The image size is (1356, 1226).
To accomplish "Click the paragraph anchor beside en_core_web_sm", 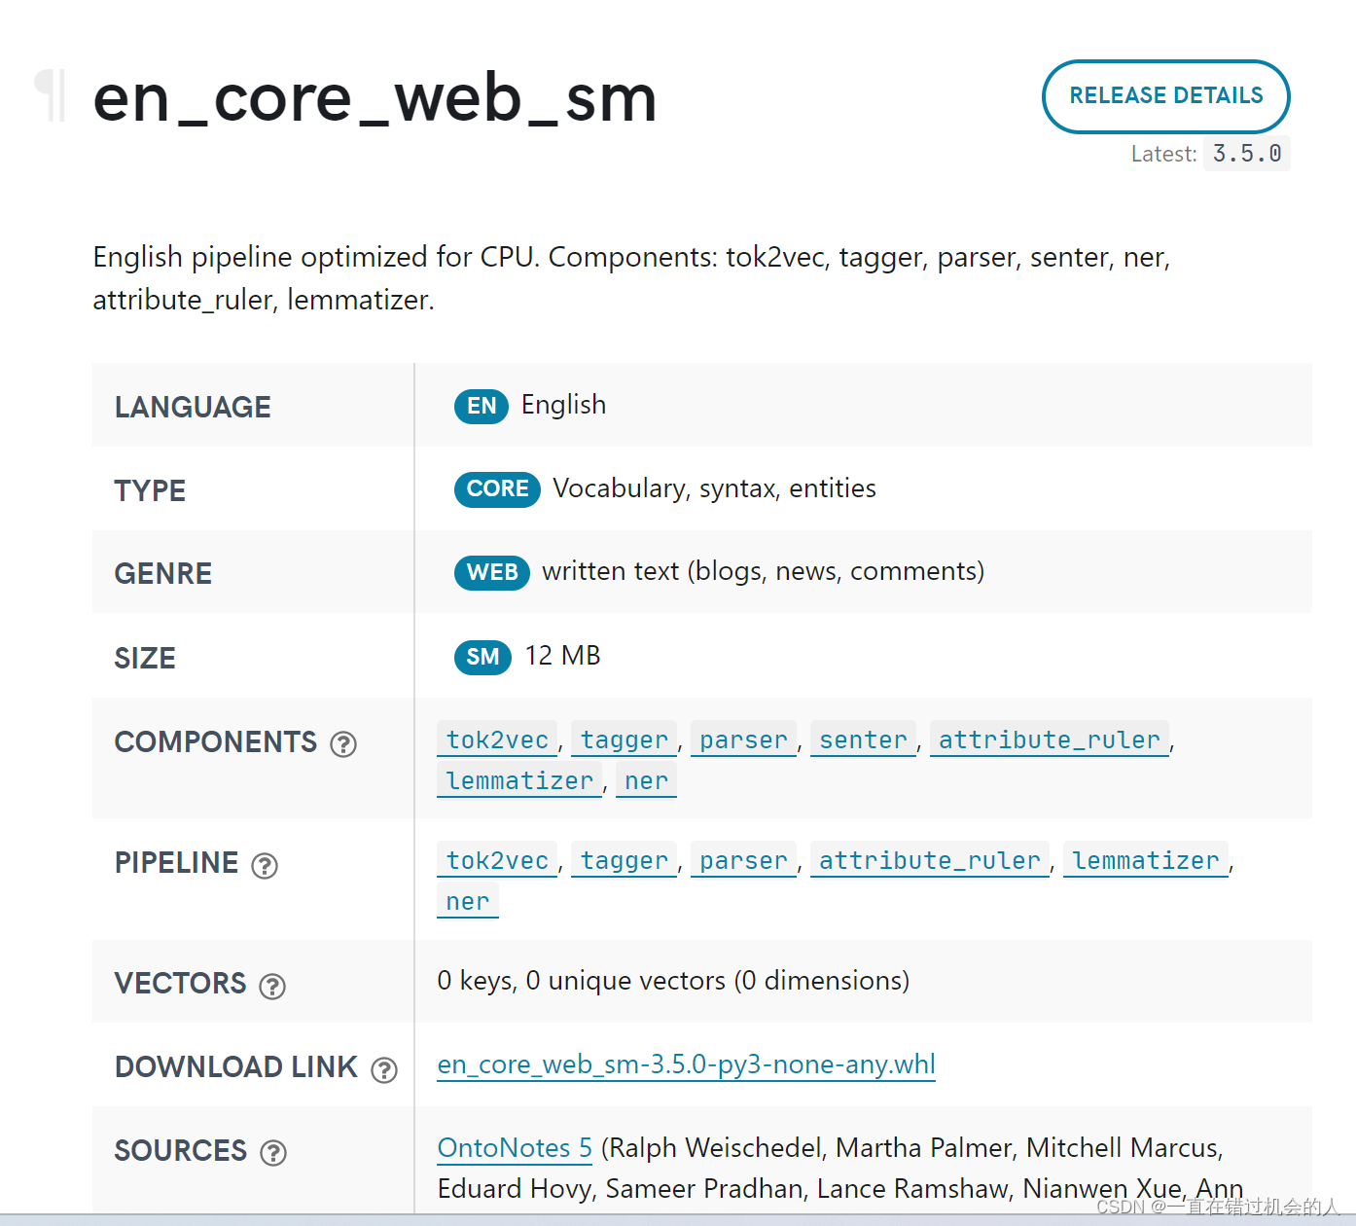I will [x=51, y=96].
